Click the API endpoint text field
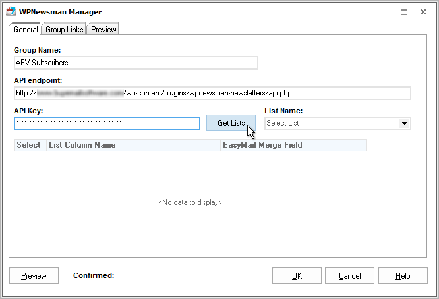 point(212,93)
